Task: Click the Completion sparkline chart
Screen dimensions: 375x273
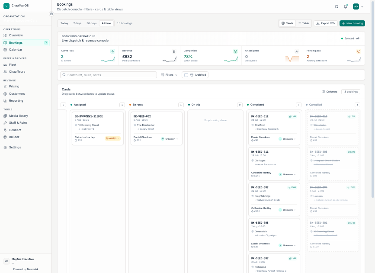Action: coord(231,59)
